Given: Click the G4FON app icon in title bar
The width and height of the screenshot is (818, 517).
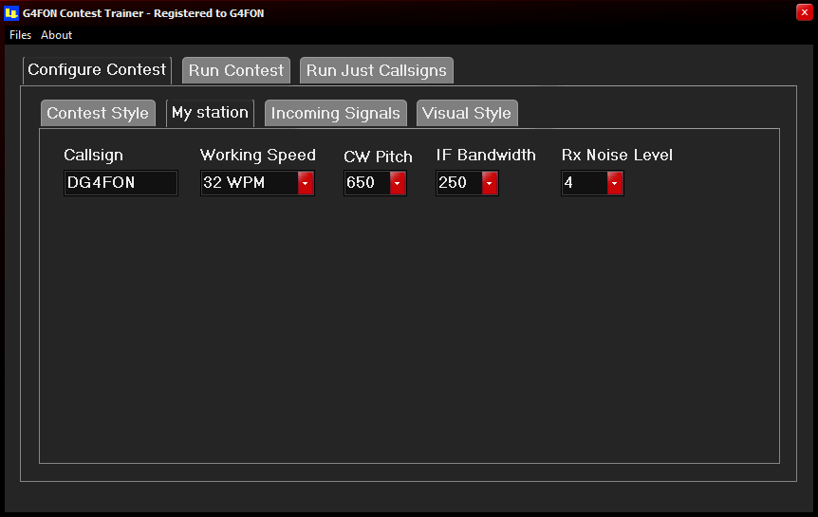Looking at the screenshot, I should point(11,13).
